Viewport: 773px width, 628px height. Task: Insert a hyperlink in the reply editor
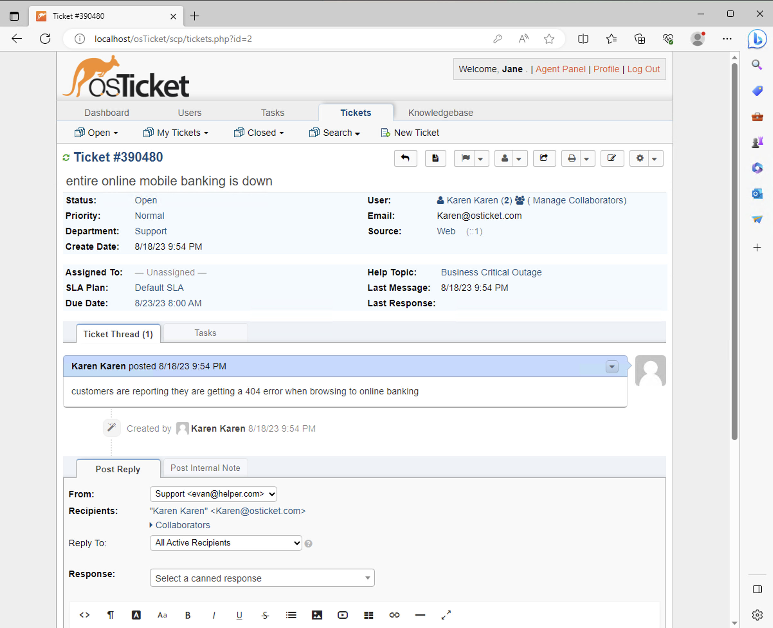(394, 614)
